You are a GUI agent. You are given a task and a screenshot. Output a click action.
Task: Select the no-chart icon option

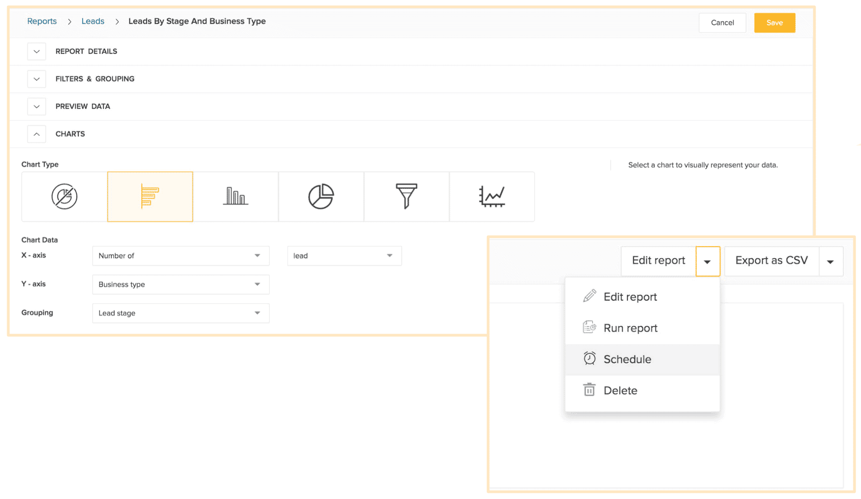65,196
